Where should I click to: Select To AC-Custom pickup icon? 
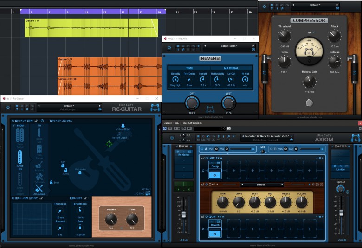coord(39,189)
